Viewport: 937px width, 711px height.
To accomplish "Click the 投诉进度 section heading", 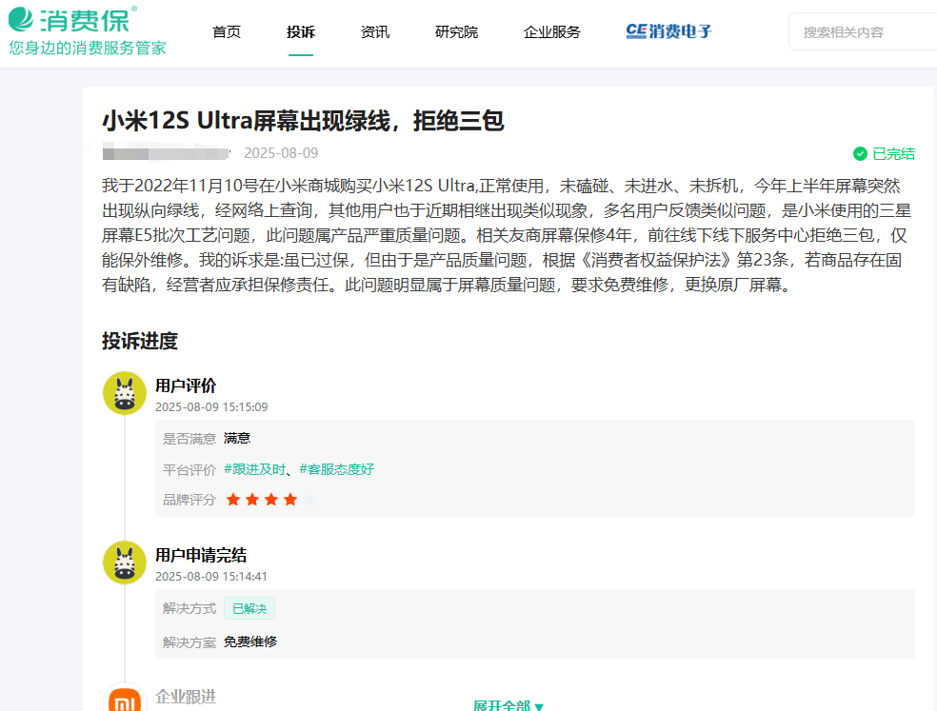I will click(x=140, y=341).
